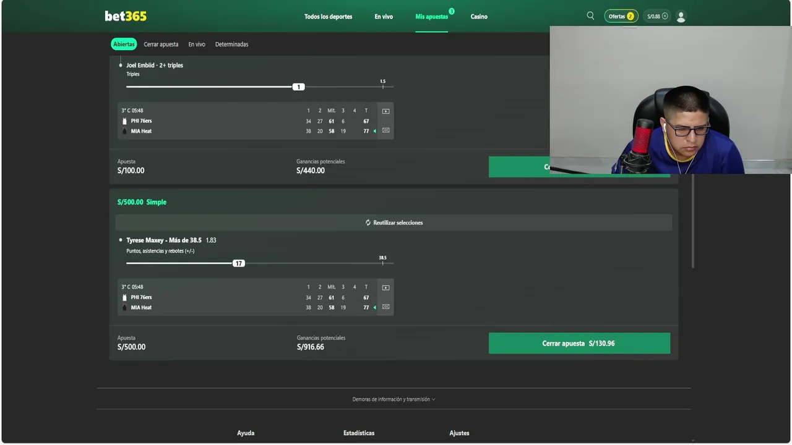The height and width of the screenshot is (445, 792).
Task: Open court view icon in Joel Embiid bet scoreboard
Action: click(386, 130)
